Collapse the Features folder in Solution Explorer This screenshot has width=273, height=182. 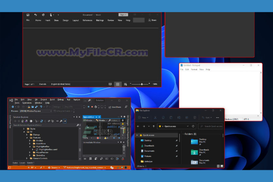tap(27, 138)
